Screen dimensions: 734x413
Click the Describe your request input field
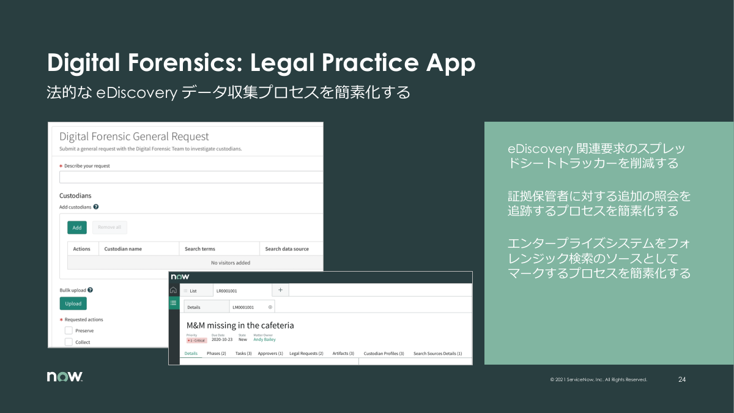[191, 177]
